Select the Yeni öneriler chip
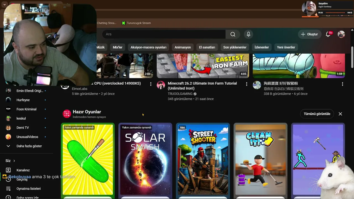 286,47
